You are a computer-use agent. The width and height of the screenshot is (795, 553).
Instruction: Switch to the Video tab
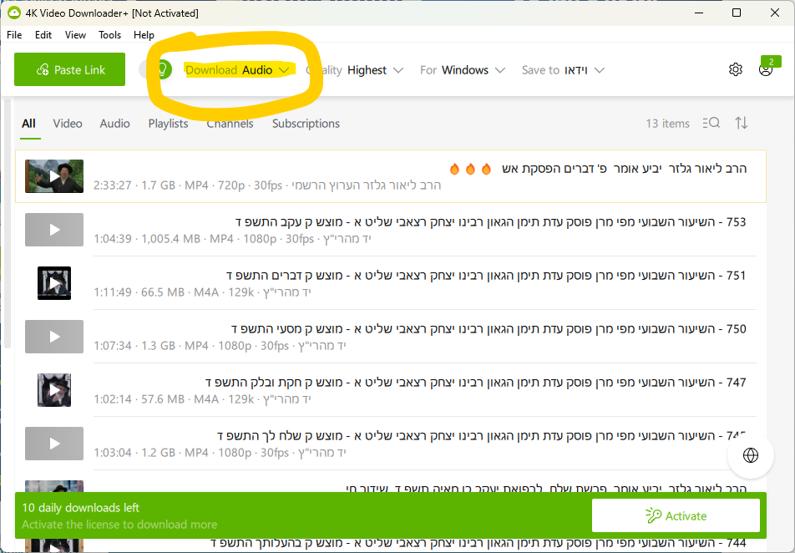pos(68,124)
